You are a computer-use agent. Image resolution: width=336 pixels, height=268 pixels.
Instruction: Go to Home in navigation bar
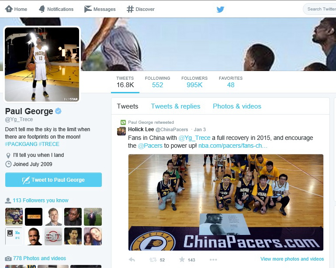point(16,9)
